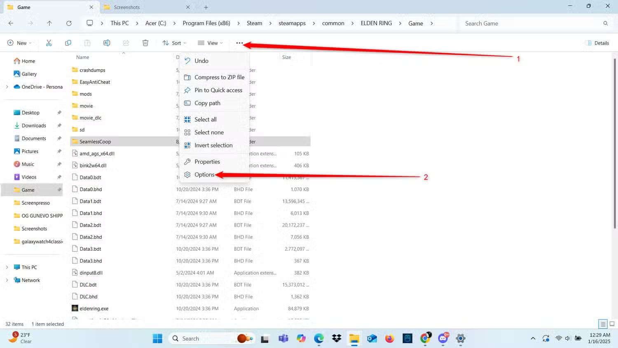Open Outlook icon on taskbar
This screenshot has width=618, height=348.
pyautogui.click(x=372, y=339)
